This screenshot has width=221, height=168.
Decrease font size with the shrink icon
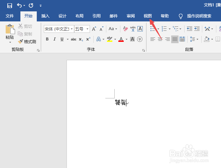coord(102,29)
